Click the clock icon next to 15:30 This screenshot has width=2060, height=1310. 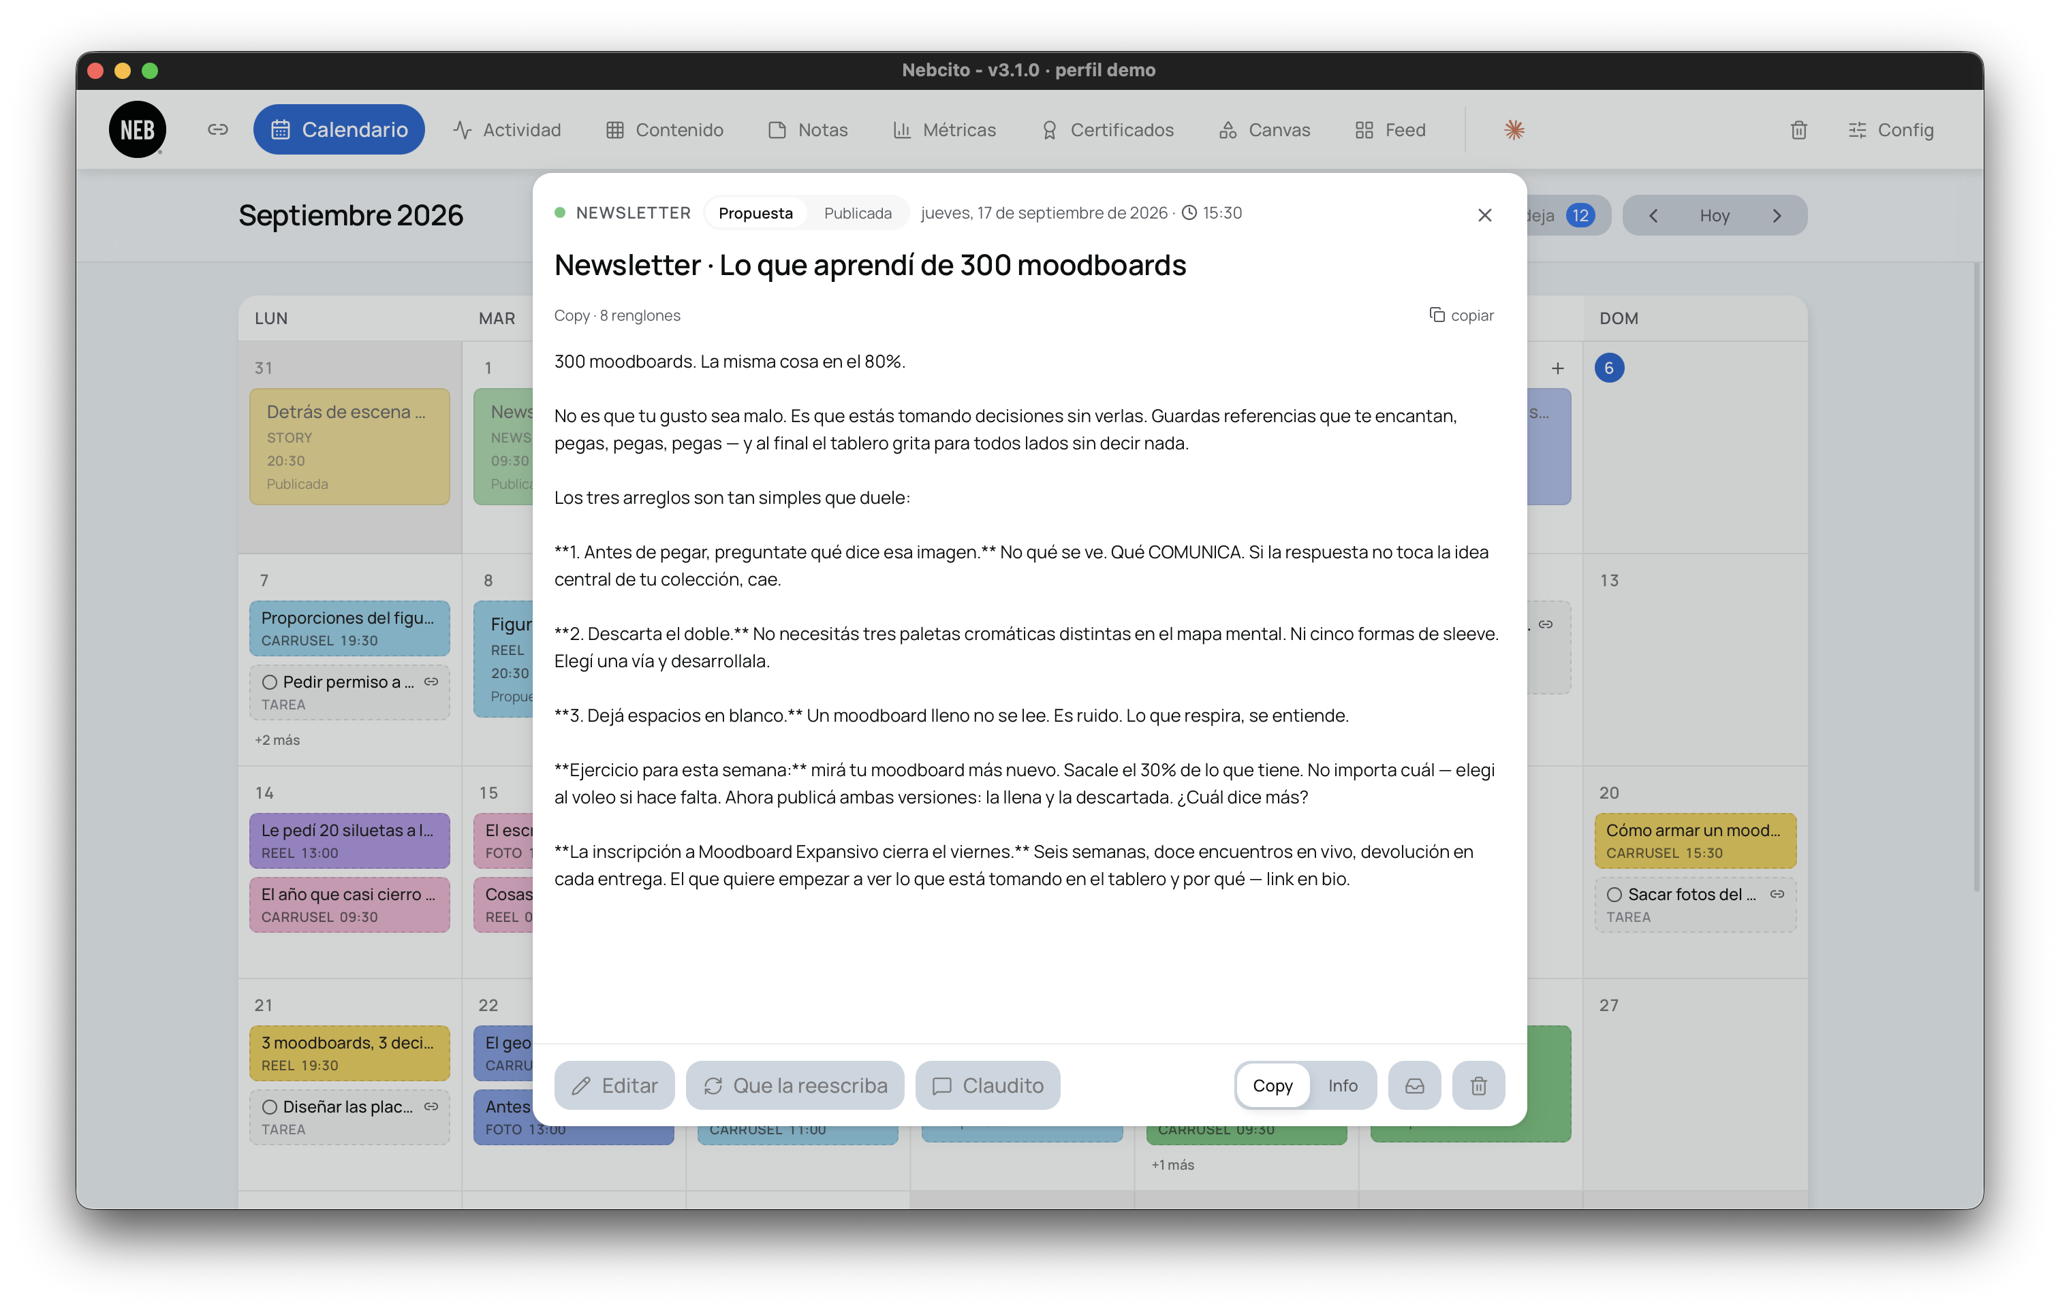(1188, 213)
